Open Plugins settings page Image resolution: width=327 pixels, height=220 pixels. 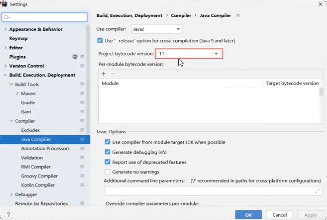[18, 57]
